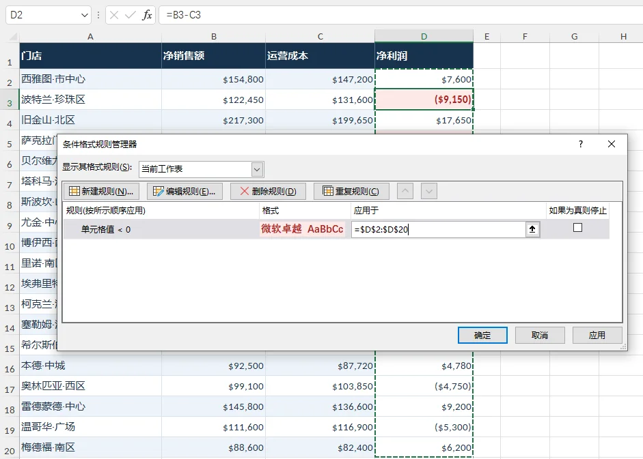Click the 编辑规则 button
The width and height of the screenshot is (643, 459).
coord(185,191)
